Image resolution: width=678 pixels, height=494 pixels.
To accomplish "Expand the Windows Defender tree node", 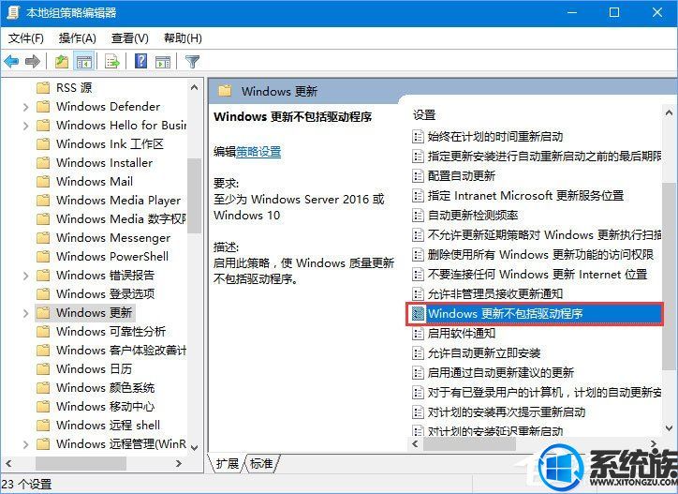I will click(25, 107).
